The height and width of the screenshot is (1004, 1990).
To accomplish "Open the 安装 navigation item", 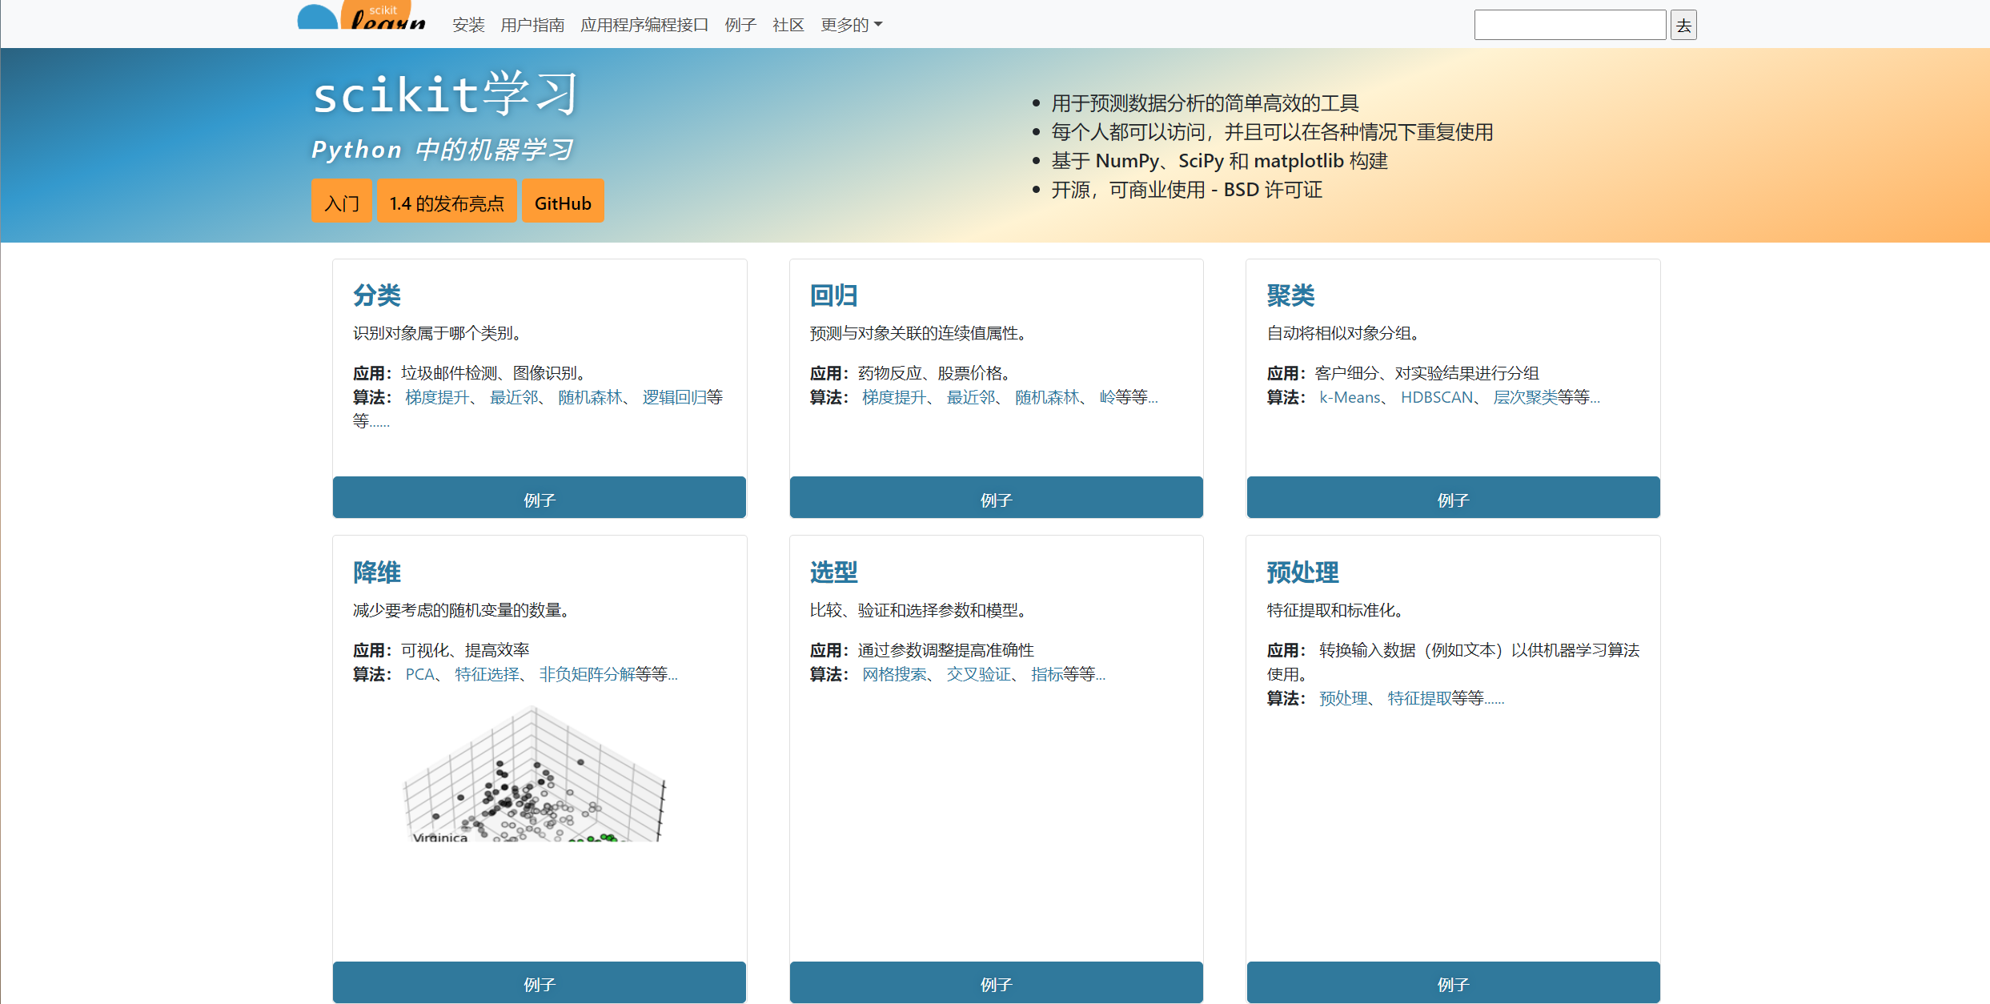I will tap(468, 25).
